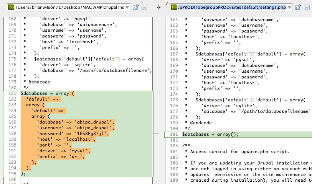
Task: Click right pane 'driver' => 'sqlite' line
Action: click(229, 106)
